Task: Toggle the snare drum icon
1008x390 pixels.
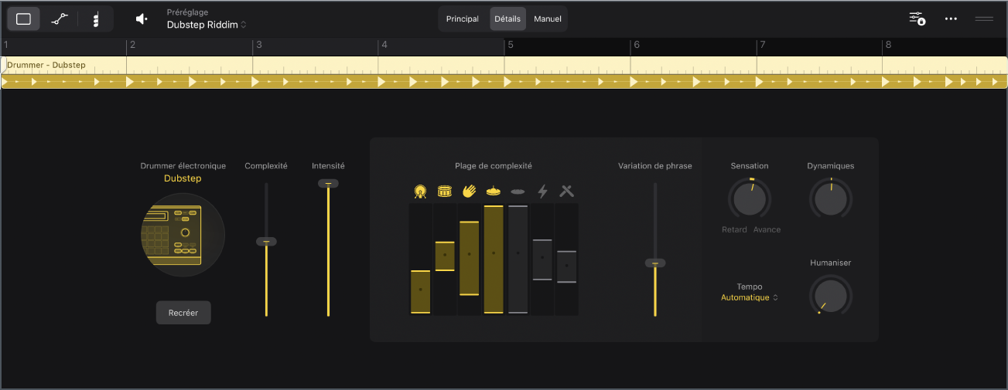Action: pos(445,191)
